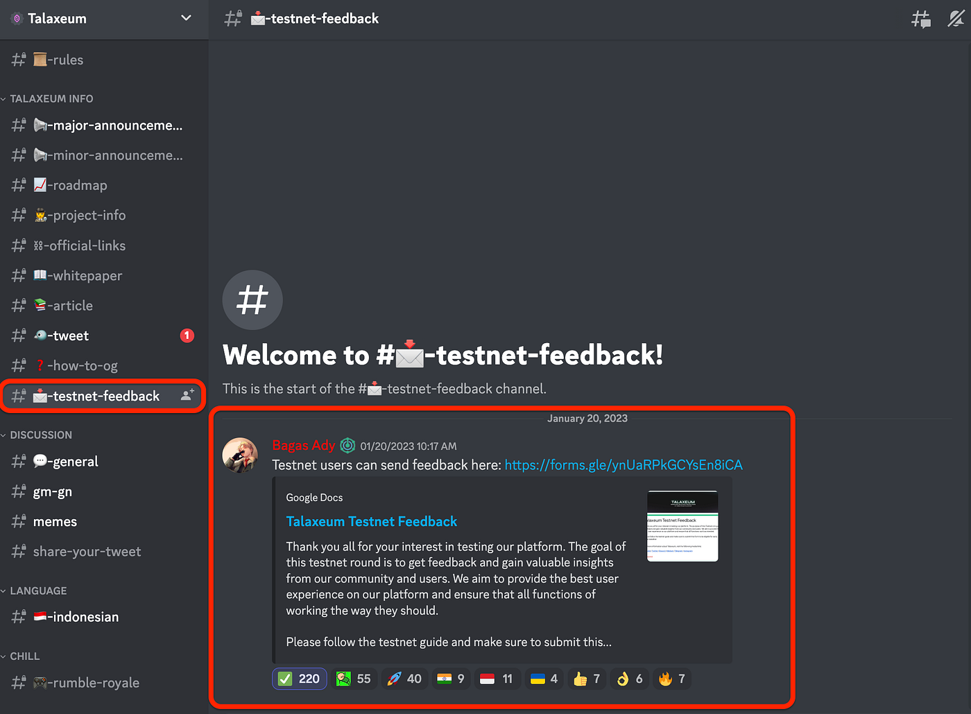Screen dimensions: 971x714
Task: Open the general channel
Action: (104, 462)
